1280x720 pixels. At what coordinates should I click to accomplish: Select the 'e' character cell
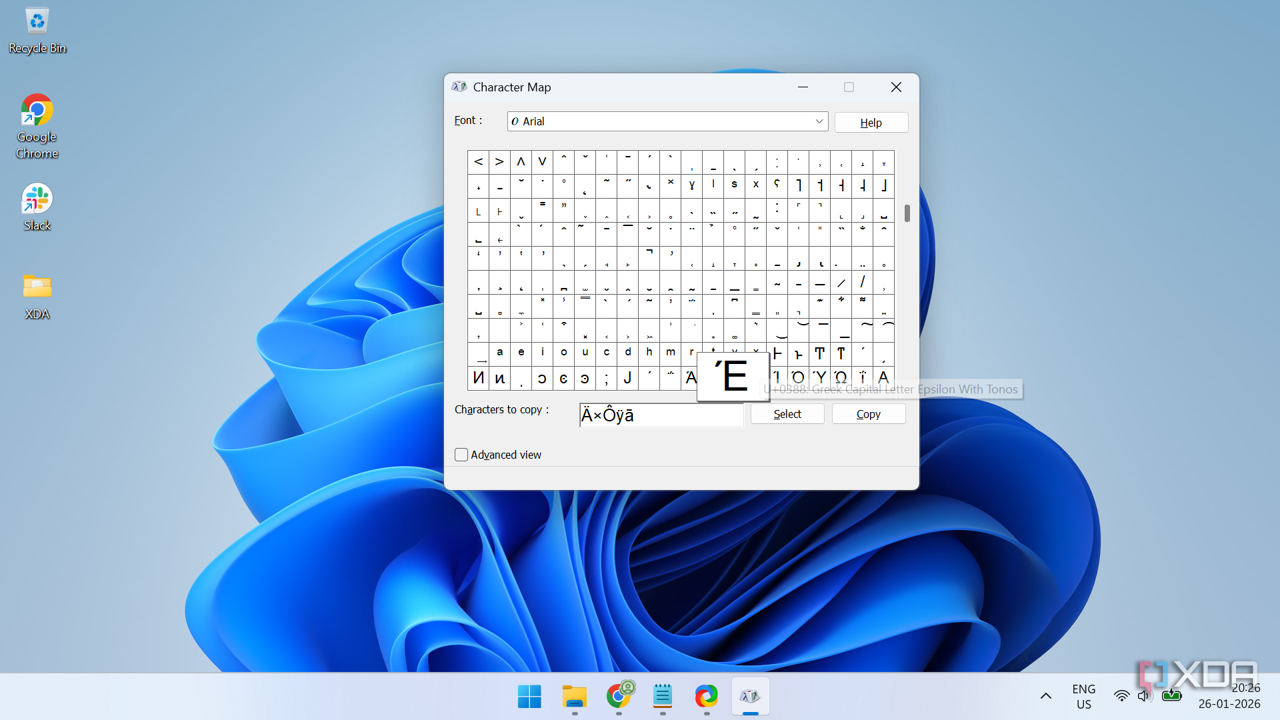[521, 354]
